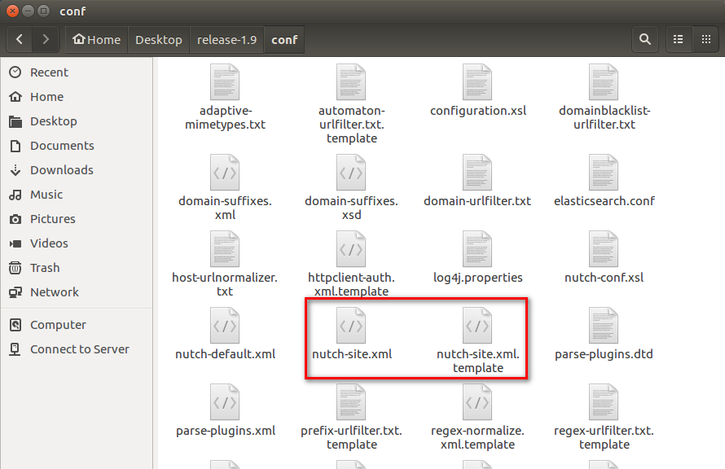This screenshot has height=469, width=725.
Task: Open Computer in the sidebar
Action: [58, 326]
